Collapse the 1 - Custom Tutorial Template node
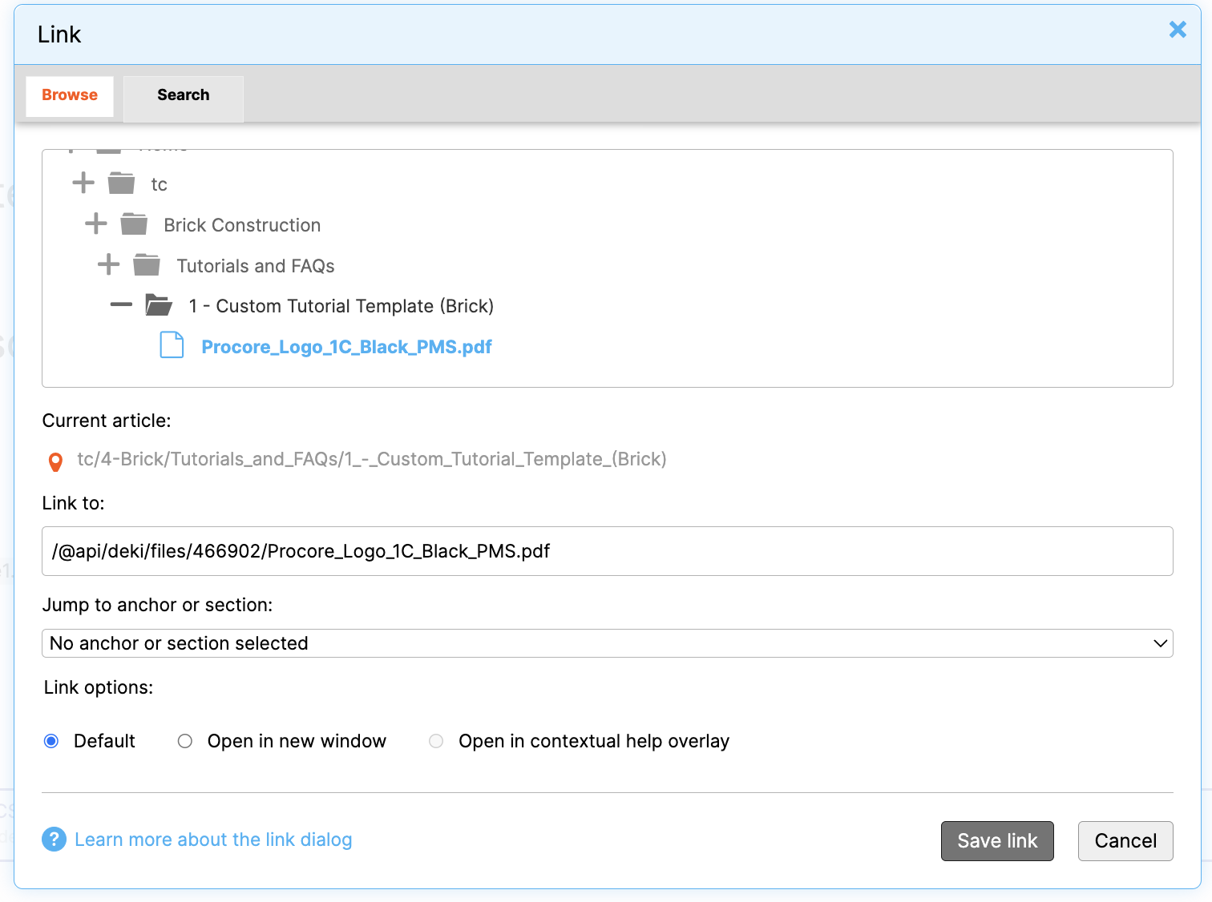 (121, 305)
